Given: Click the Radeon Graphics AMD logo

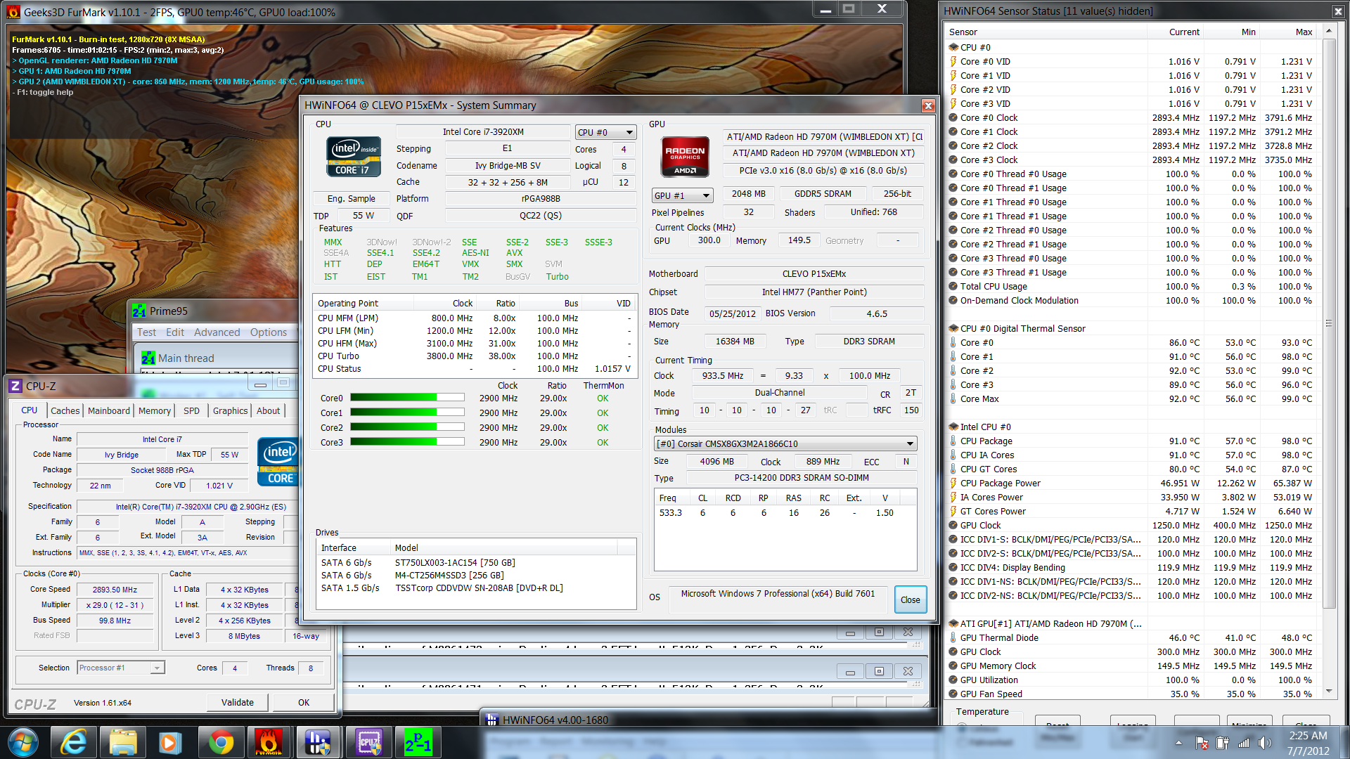Looking at the screenshot, I should (685, 157).
